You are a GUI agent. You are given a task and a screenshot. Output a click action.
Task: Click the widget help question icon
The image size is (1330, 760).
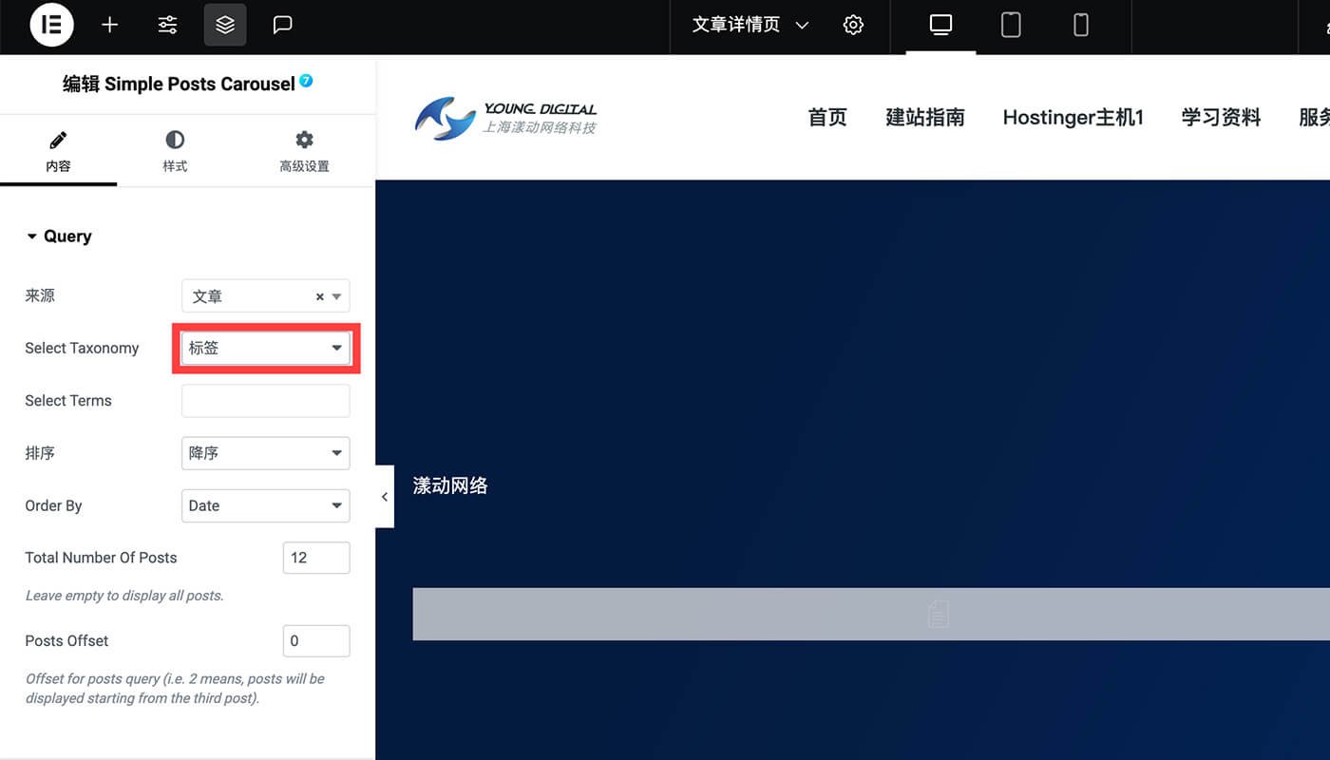click(x=306, y=81)
